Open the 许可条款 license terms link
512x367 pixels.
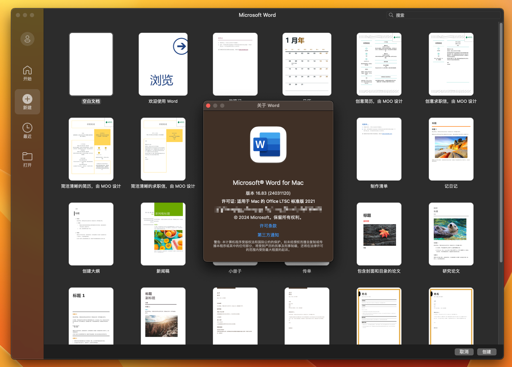pyautogui.click(x=268, y=226)
